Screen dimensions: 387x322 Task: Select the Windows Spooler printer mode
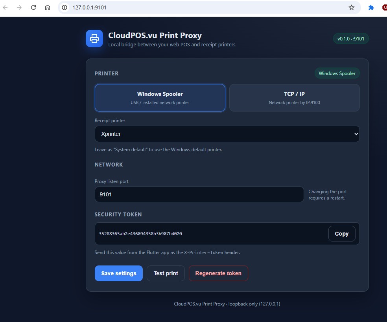(x=160, y=98)
